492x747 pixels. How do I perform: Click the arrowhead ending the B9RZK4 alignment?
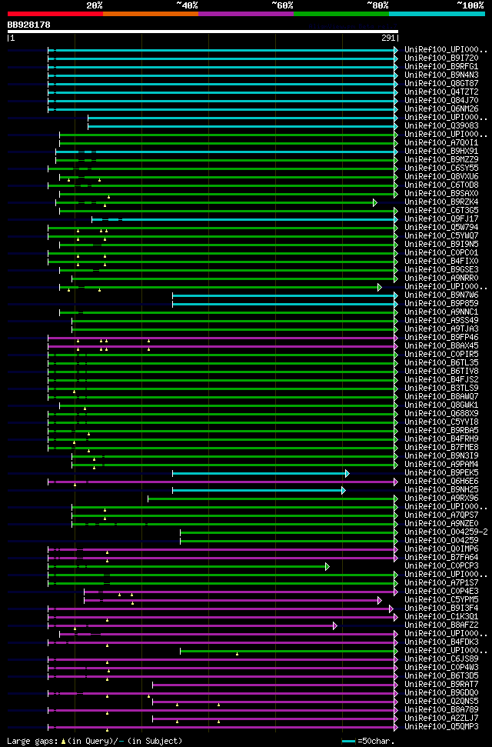(375, 203)
